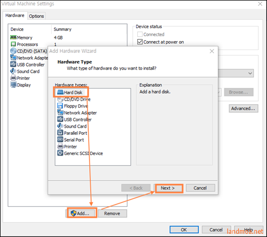Uncheck Connect at power on

pos(140,42)
